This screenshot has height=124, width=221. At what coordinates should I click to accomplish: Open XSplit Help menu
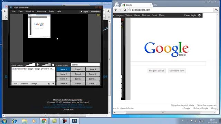(59, 11)
